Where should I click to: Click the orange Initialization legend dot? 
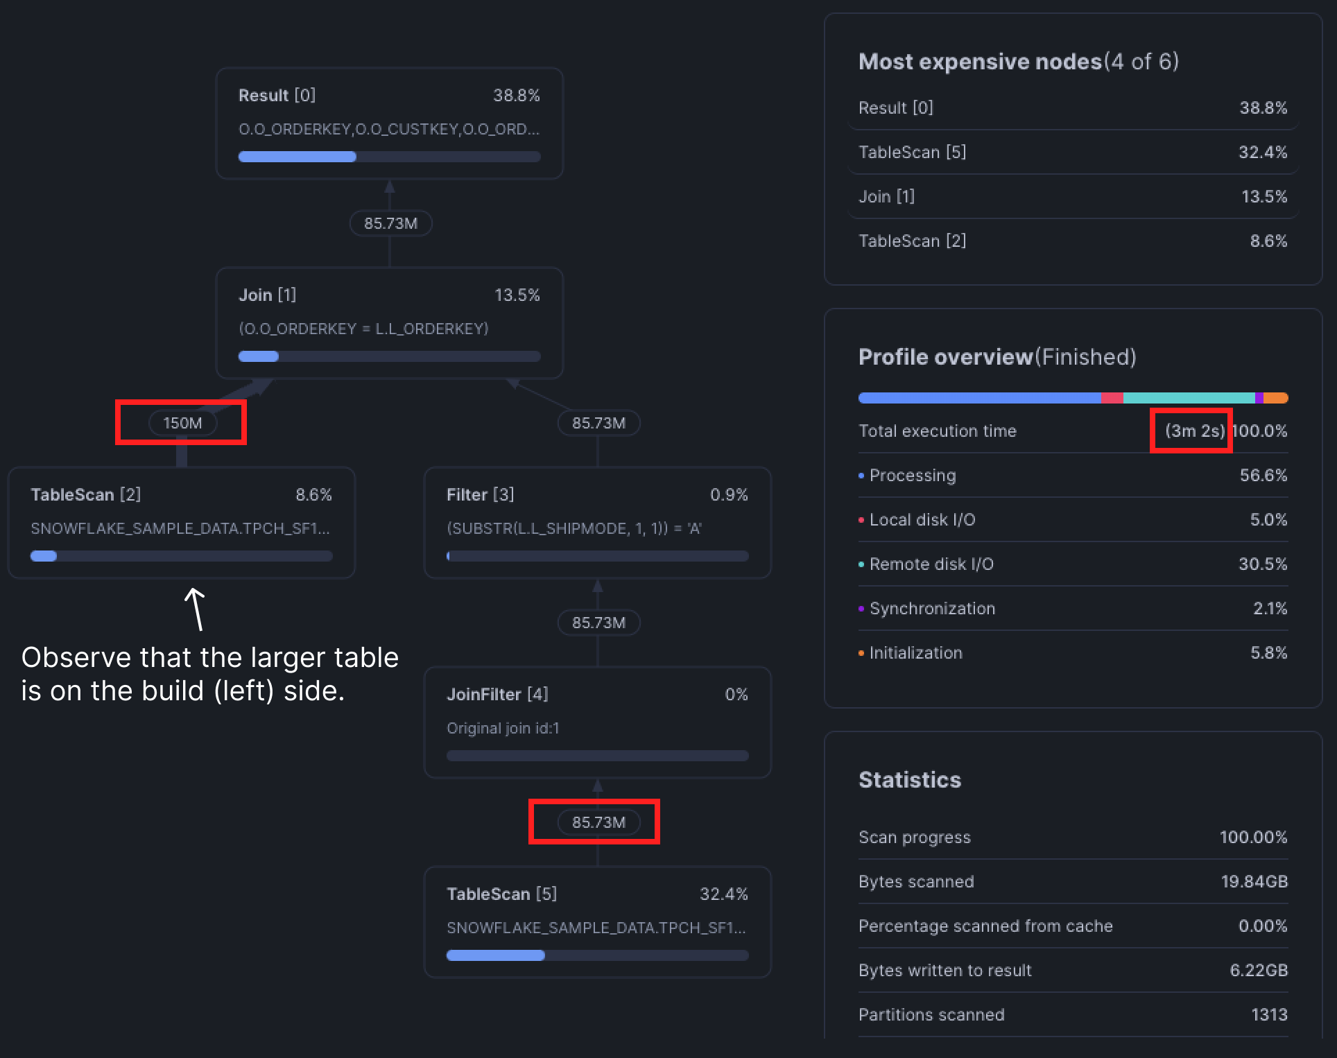(861, 653)
